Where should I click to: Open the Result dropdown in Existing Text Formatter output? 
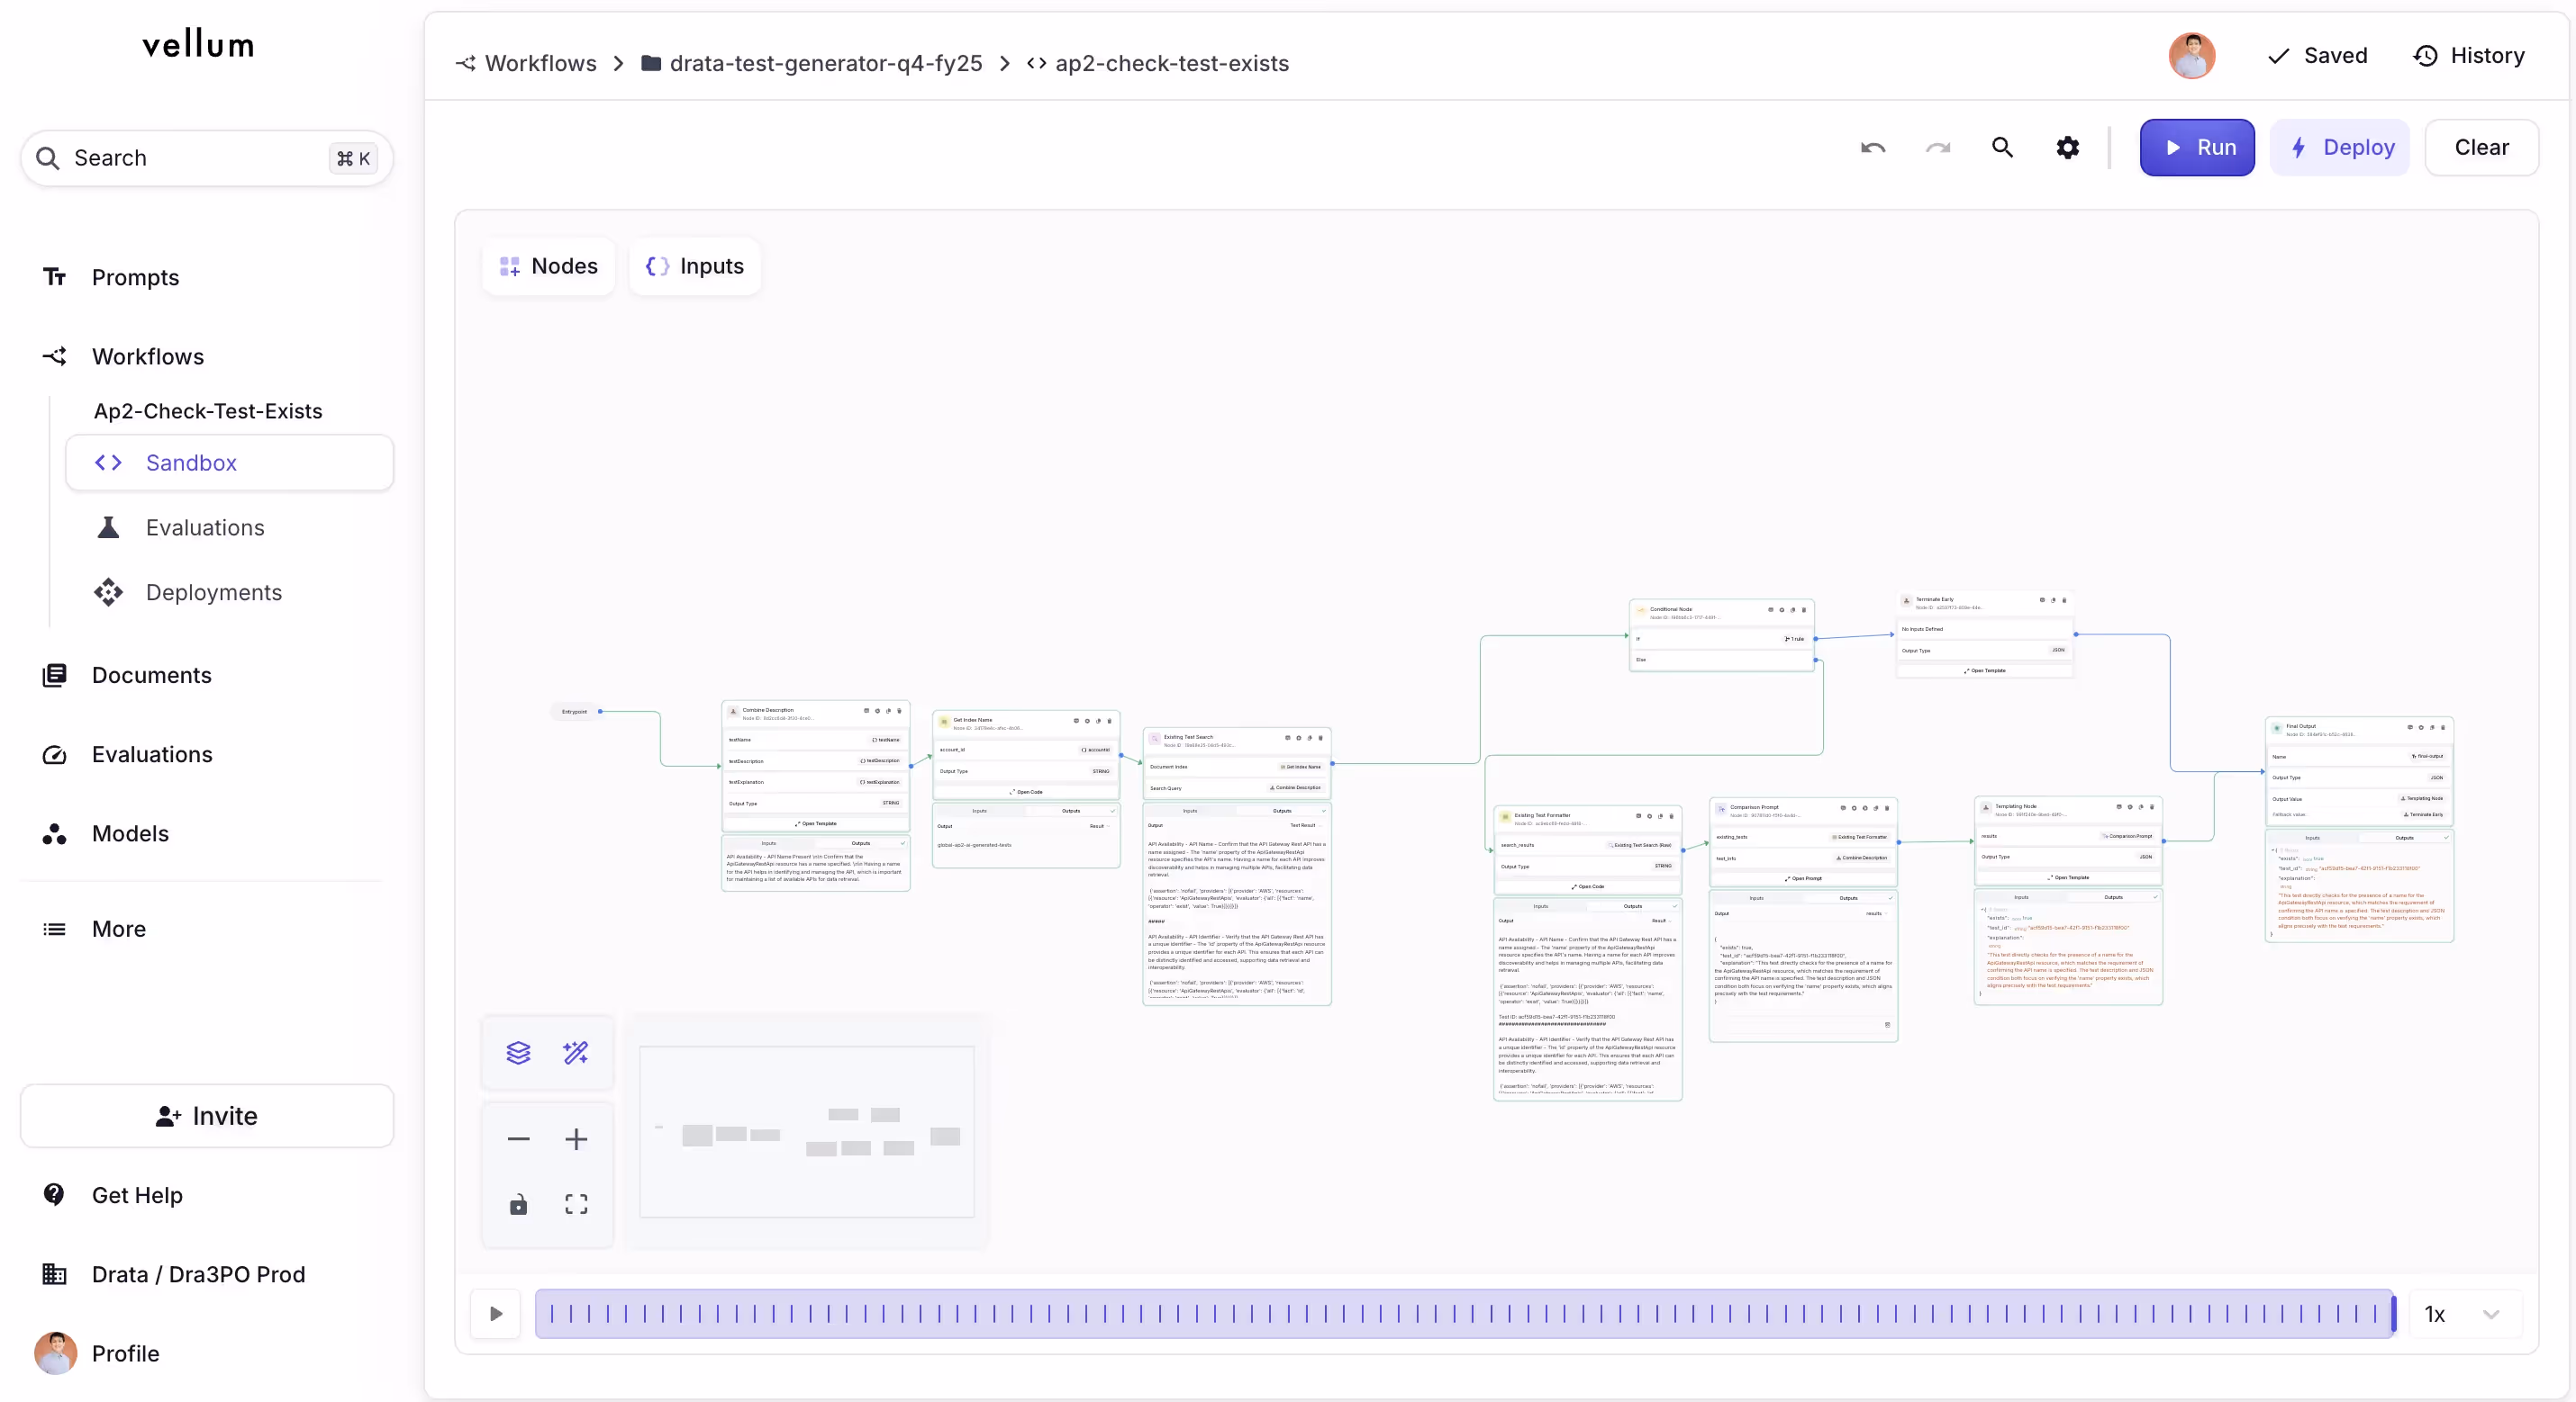1660,921
